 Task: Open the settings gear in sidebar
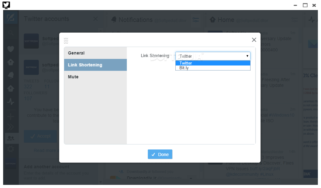pos(11,149)
